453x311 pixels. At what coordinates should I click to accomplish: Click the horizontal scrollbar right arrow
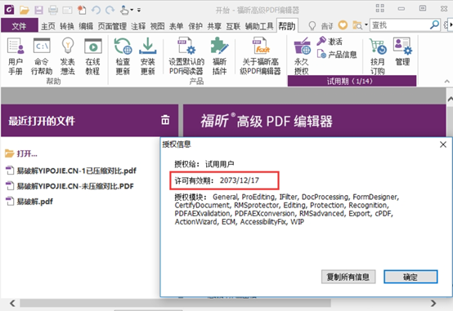point(433,303)
